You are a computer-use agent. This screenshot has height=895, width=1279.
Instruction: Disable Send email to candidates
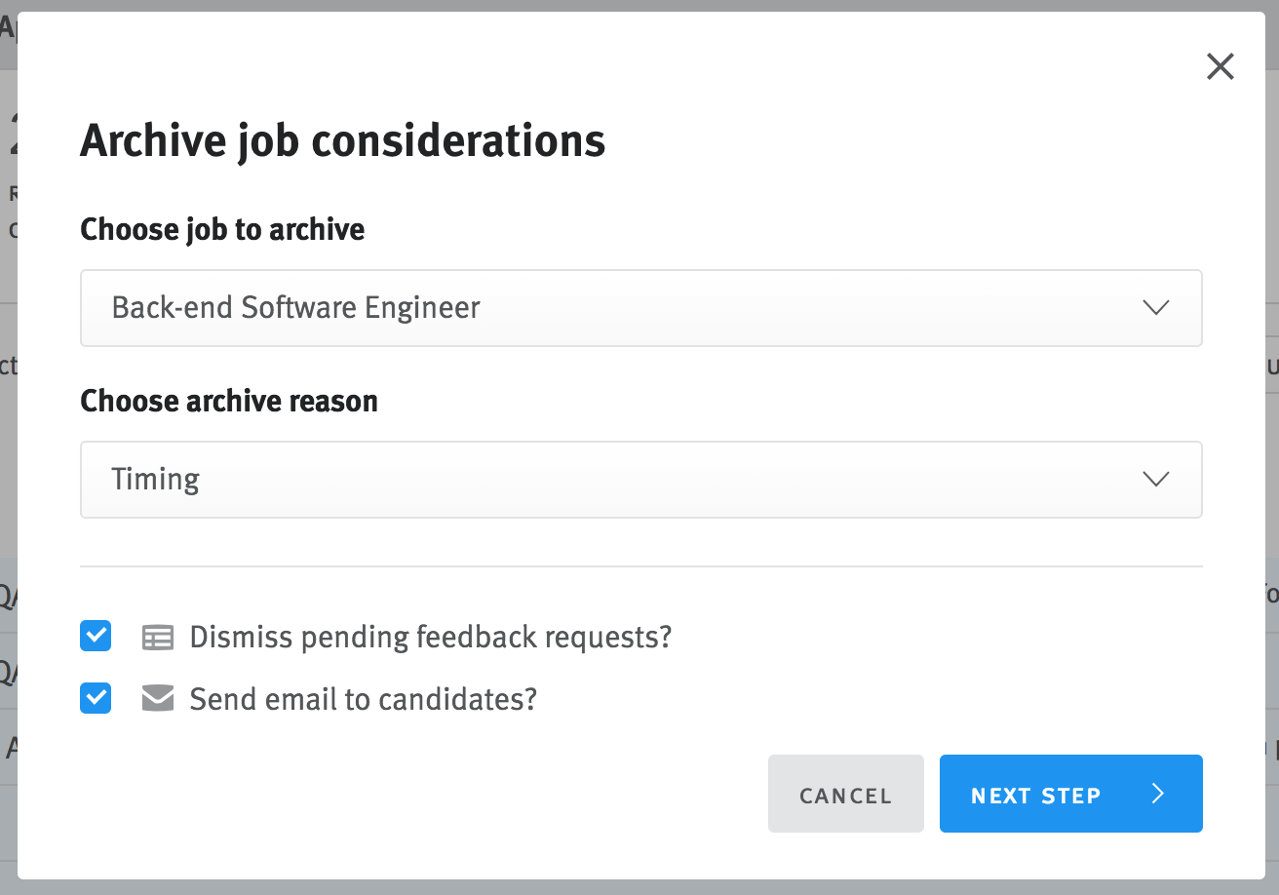(x=95, y=699)
